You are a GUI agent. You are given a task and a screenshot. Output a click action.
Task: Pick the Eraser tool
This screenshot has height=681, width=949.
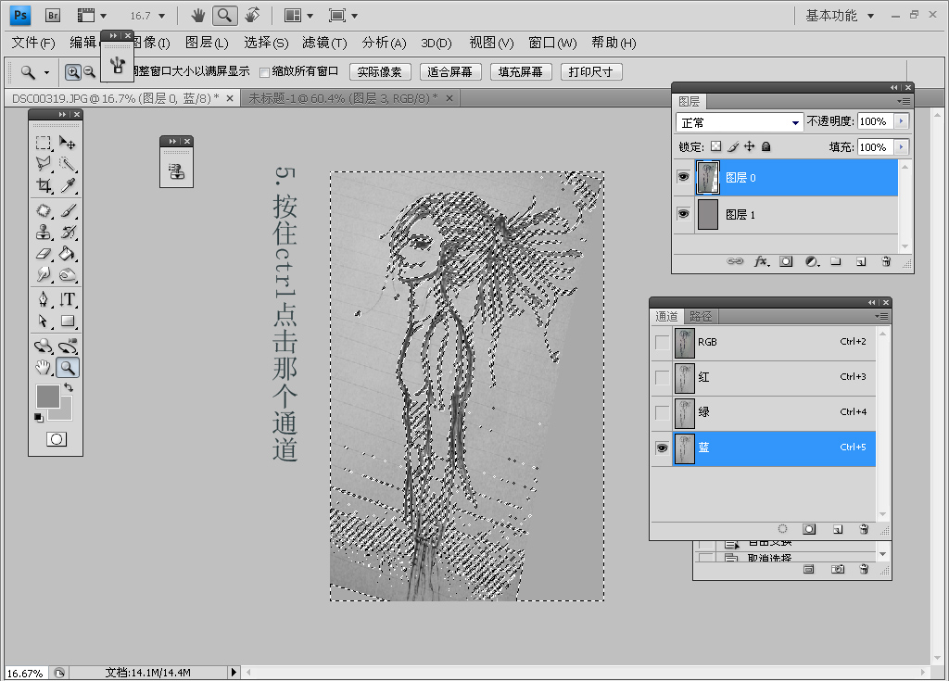[44, 253]
